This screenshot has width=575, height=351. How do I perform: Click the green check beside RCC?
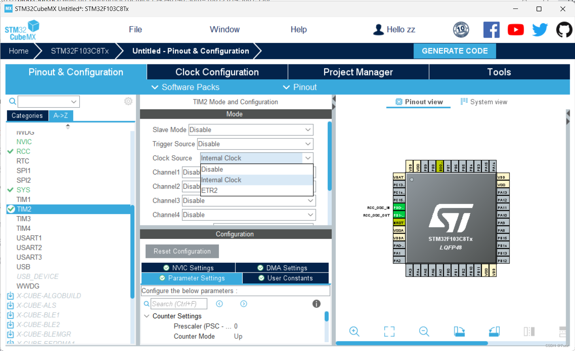tap(11, 151)
